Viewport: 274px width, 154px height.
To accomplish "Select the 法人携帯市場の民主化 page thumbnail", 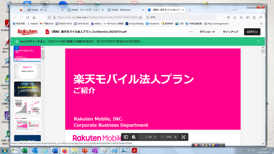I will (27, 89).
